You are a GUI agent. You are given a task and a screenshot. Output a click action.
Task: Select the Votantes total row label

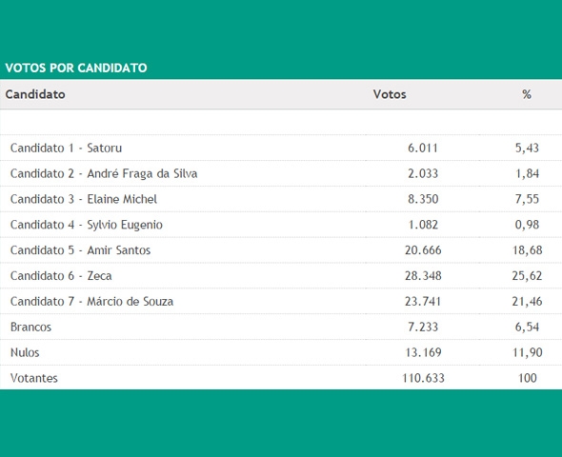point(34,378)
